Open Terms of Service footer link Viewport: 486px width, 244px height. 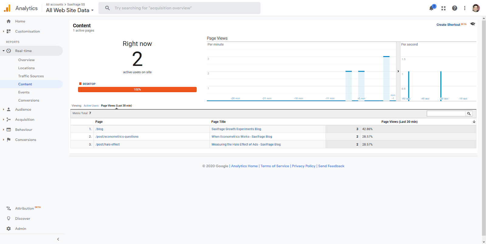(x=275, y=166)
